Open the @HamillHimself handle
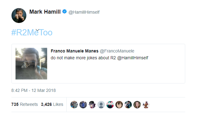197x113 pixels. 84,12
